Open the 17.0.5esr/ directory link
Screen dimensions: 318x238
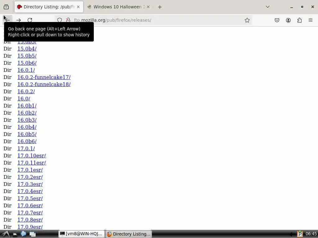pyautogui.click(x=30, y=199)
